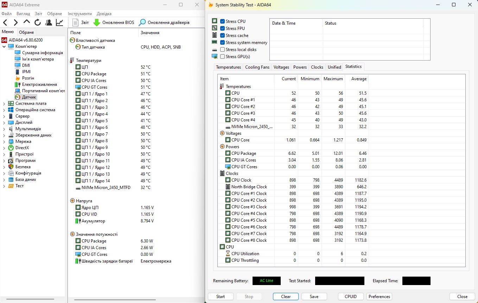Refresh the sensor page with the reload icon
Screen dimensions: 478x303
38,23
